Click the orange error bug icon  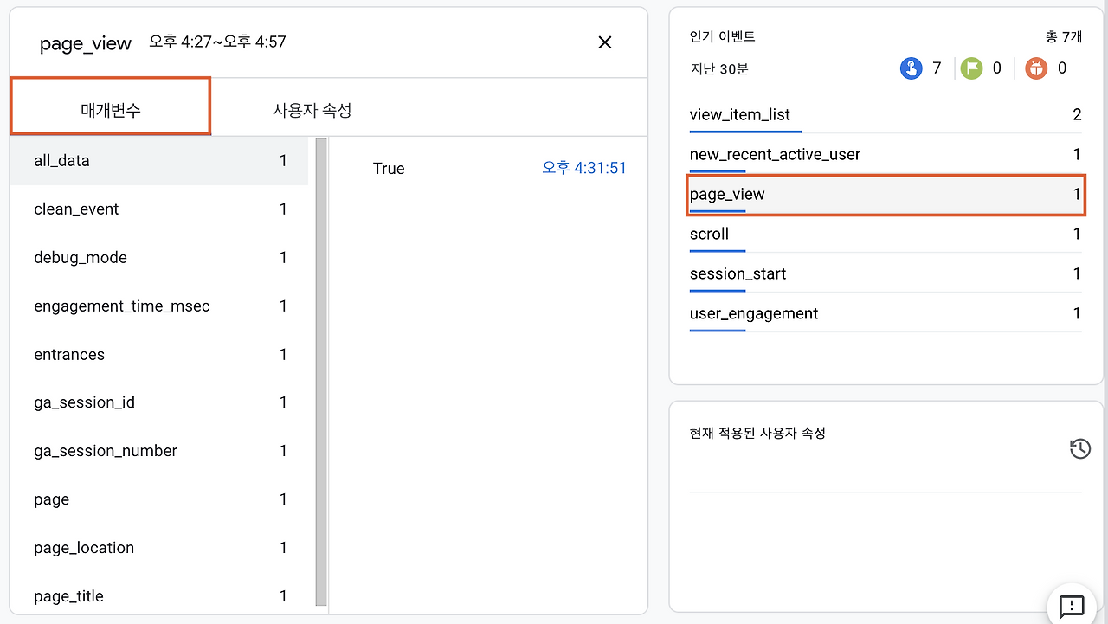[1035, 68]
